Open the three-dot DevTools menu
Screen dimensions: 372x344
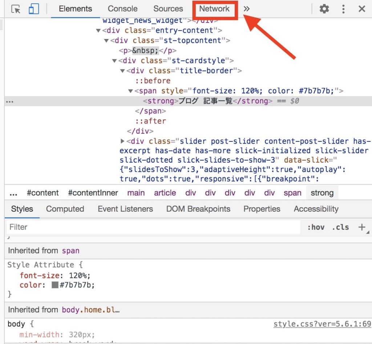(x=343, y=9)
